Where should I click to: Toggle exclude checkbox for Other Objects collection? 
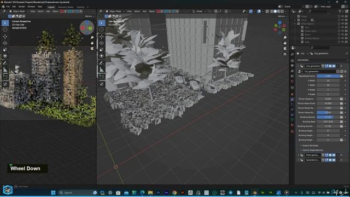[339, 24]
